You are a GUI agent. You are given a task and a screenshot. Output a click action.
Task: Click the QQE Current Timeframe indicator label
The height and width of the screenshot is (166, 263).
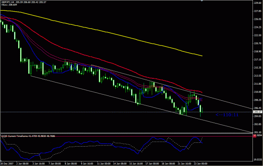click(x=28, y=136)
